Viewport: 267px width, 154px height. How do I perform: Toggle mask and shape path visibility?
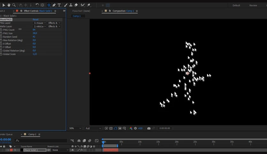click(115, 129)
